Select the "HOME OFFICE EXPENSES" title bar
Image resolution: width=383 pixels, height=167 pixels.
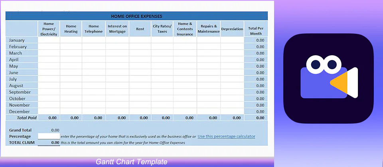pyautogui.click(x=136, y=16)
